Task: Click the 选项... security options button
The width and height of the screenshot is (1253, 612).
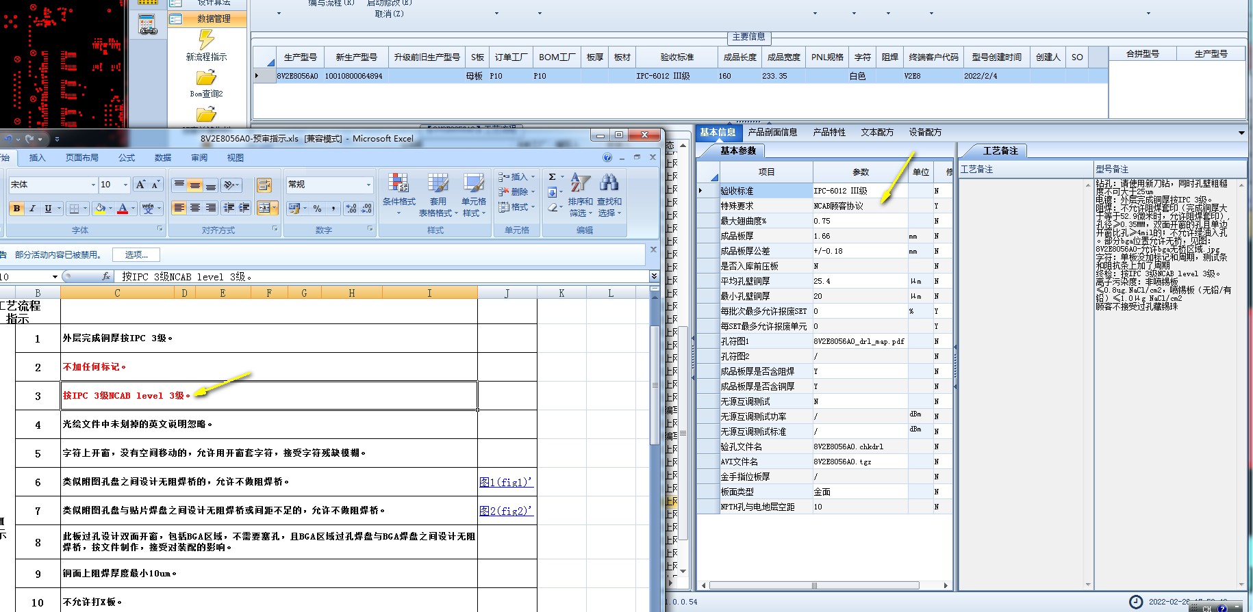Action: point(136,254)
